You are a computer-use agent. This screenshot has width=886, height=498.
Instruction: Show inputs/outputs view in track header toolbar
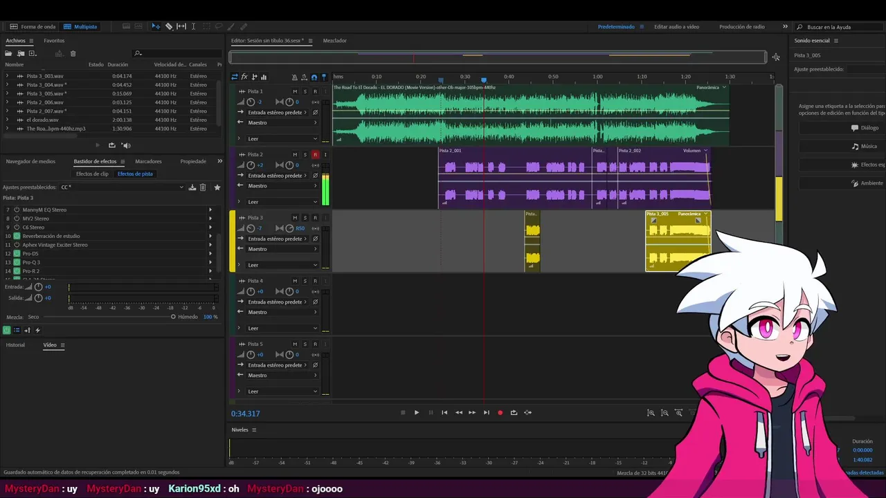(235, 77)
